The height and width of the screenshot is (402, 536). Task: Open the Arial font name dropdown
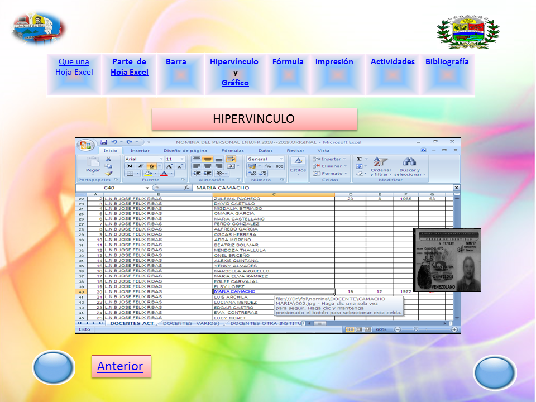(161, 159)
